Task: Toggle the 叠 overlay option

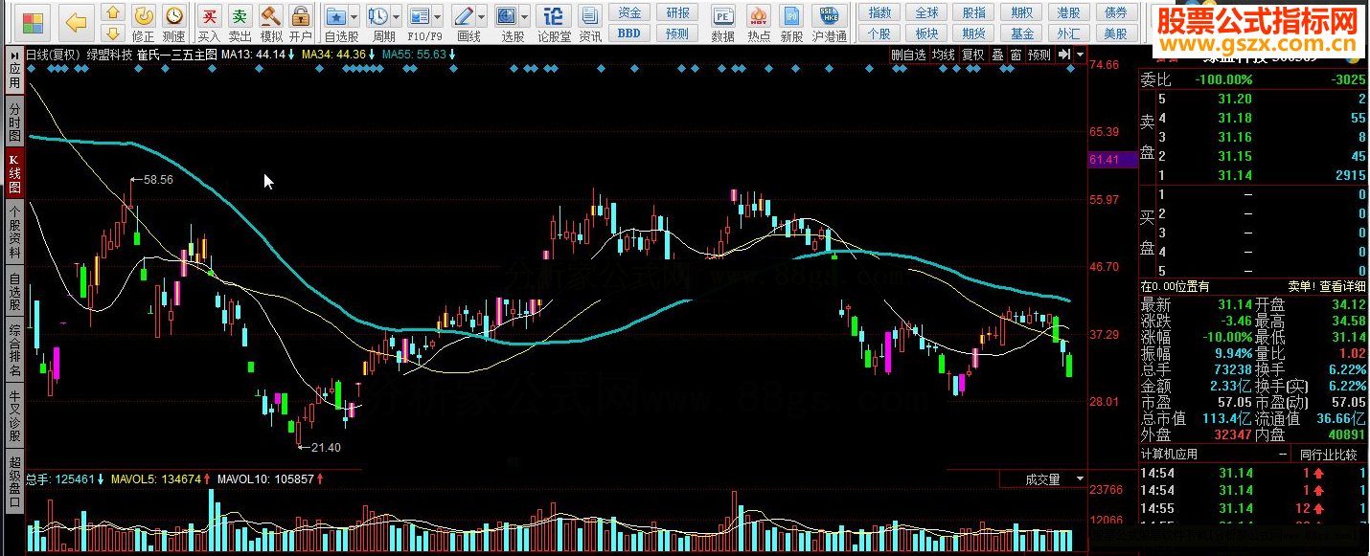Action: (997, 55)
